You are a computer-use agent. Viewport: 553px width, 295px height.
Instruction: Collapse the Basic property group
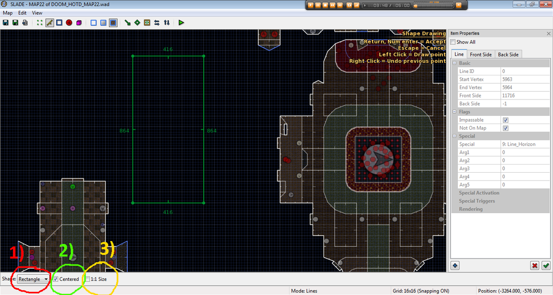[x=455, y=63]
